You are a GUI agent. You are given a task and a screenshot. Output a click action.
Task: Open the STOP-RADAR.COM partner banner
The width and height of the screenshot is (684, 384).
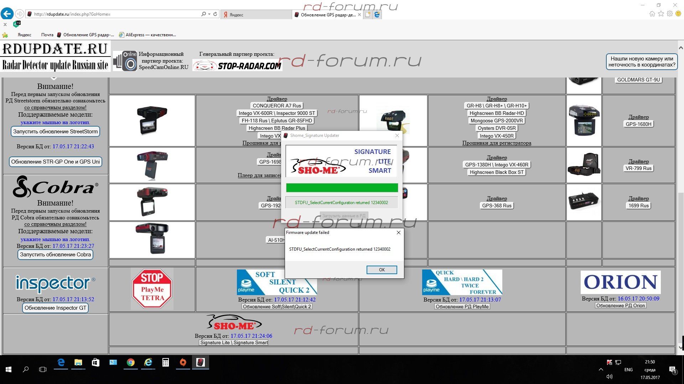pos(237,65)
